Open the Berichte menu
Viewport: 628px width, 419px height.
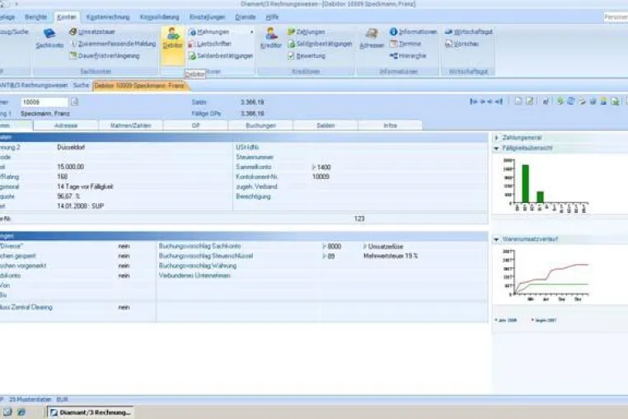click(x=35, y=17)
